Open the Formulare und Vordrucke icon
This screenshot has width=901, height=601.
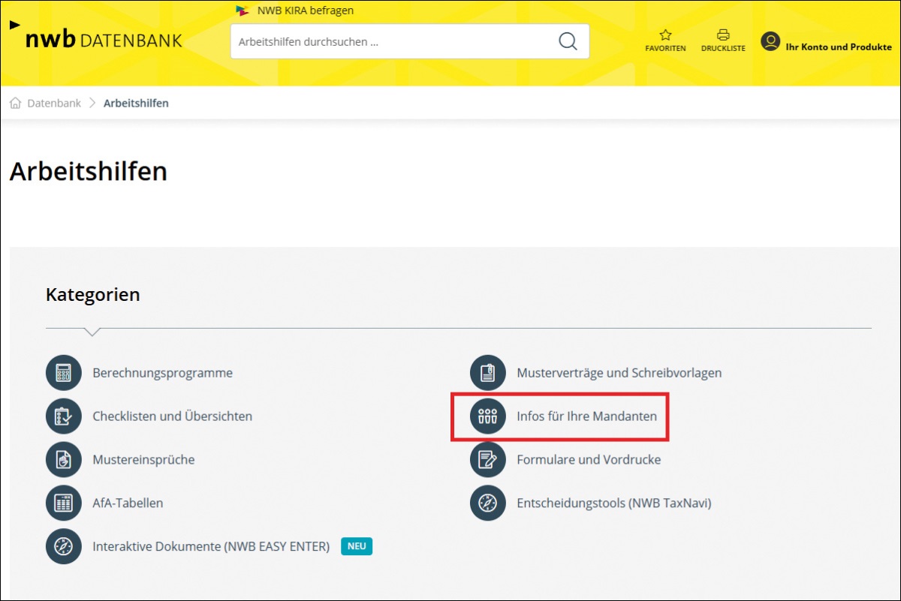click(488, 459)
